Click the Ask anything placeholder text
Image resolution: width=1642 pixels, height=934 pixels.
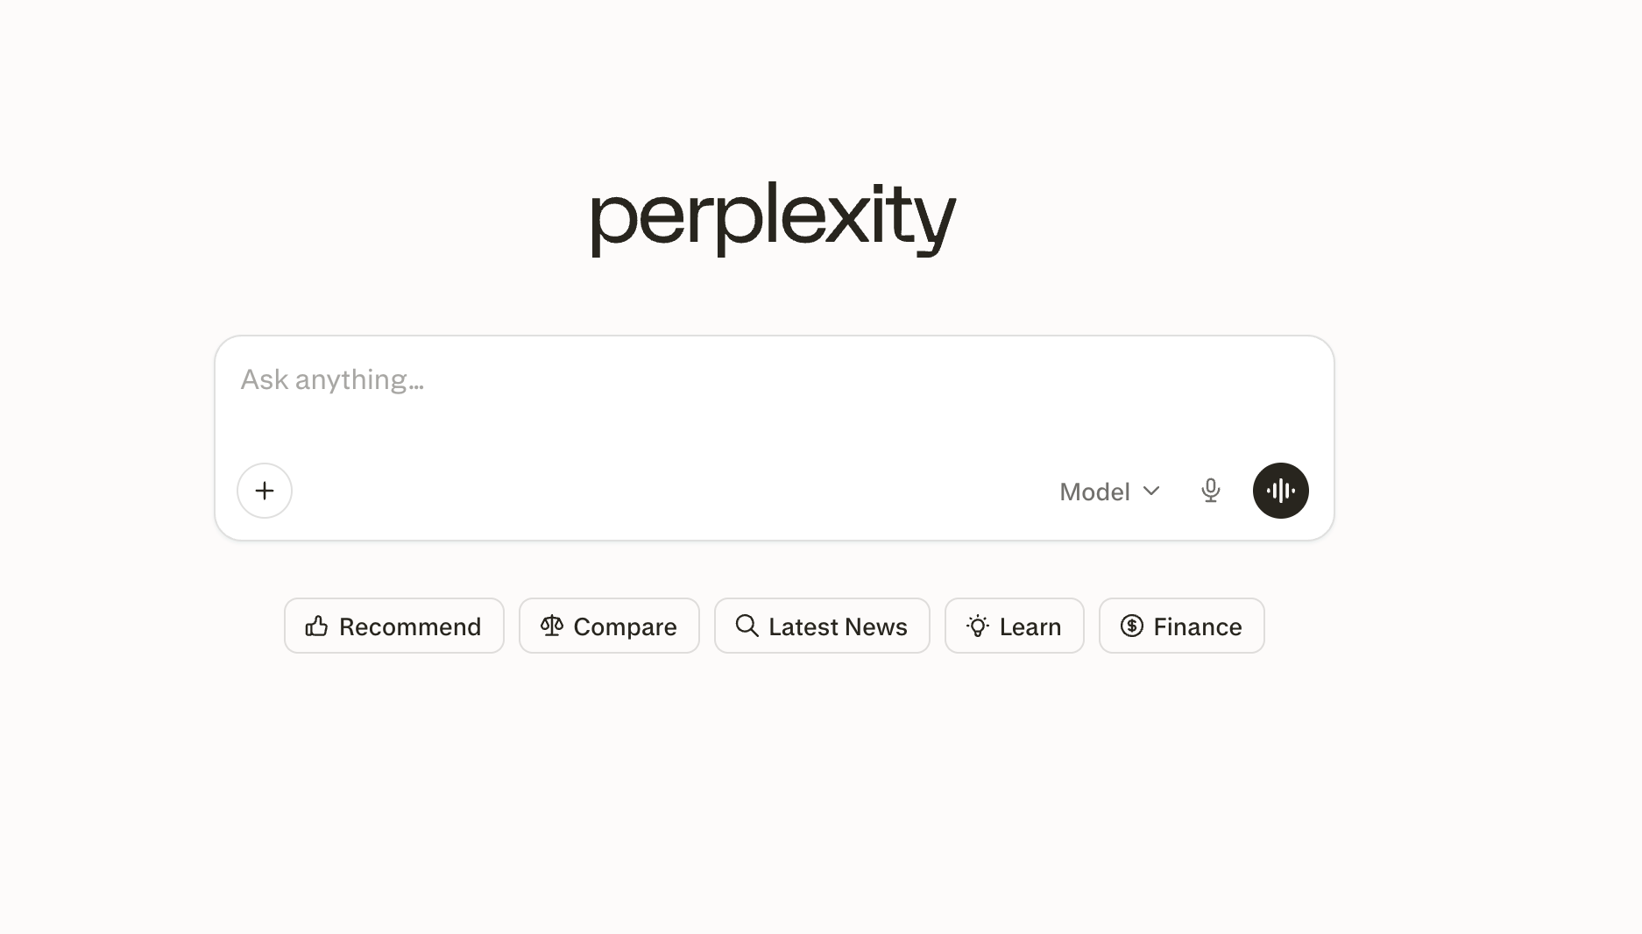point(331,379)
